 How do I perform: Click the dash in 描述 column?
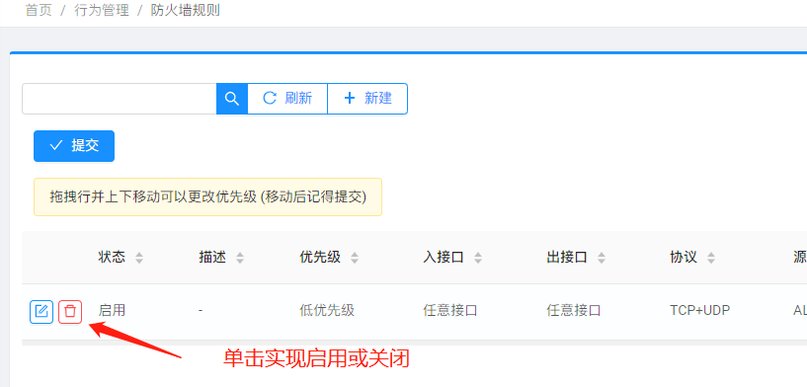[201, 311]
